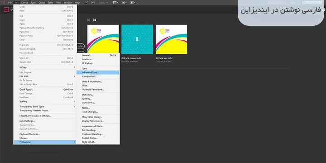The width and height of the screenshot is (326, 163).
Task: Switch recent files to grid view
Action: tap(95, 20)
